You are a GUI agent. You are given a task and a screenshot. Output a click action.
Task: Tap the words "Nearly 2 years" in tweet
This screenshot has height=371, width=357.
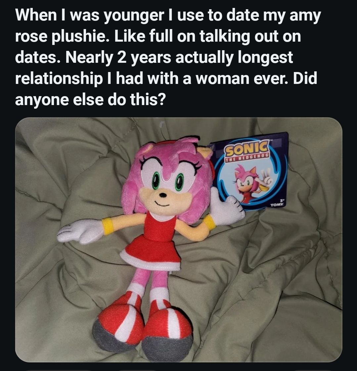click(118, 57)
